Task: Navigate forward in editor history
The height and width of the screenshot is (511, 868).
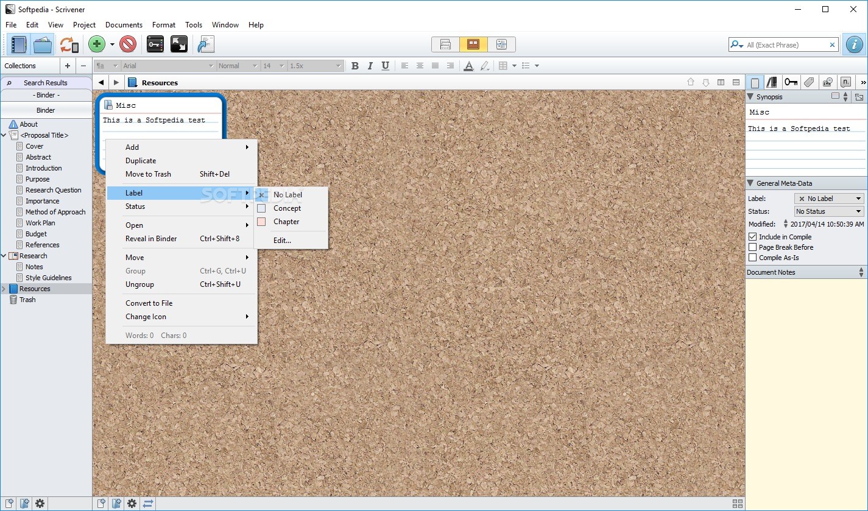Action: coord(116,82)
